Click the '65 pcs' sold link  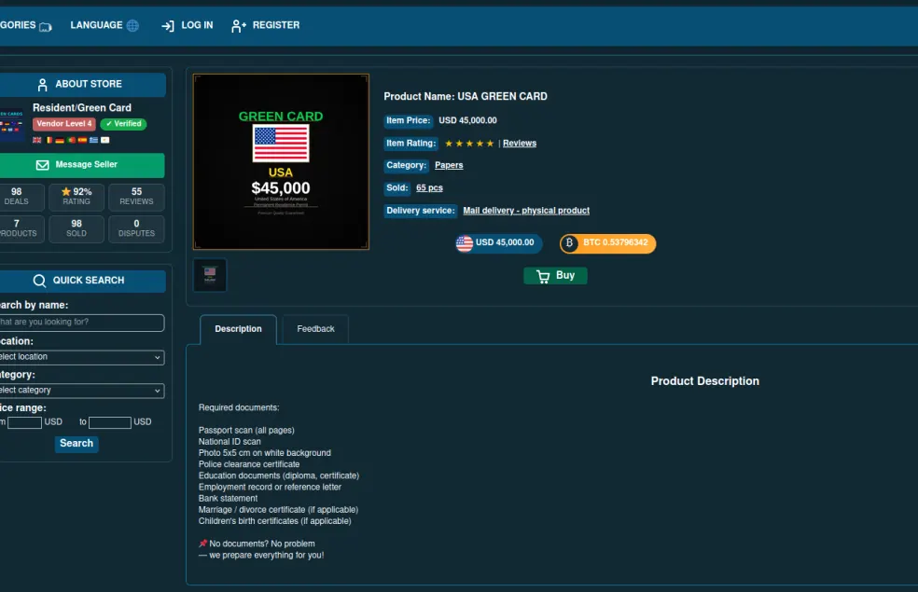[x=429, y=188]
